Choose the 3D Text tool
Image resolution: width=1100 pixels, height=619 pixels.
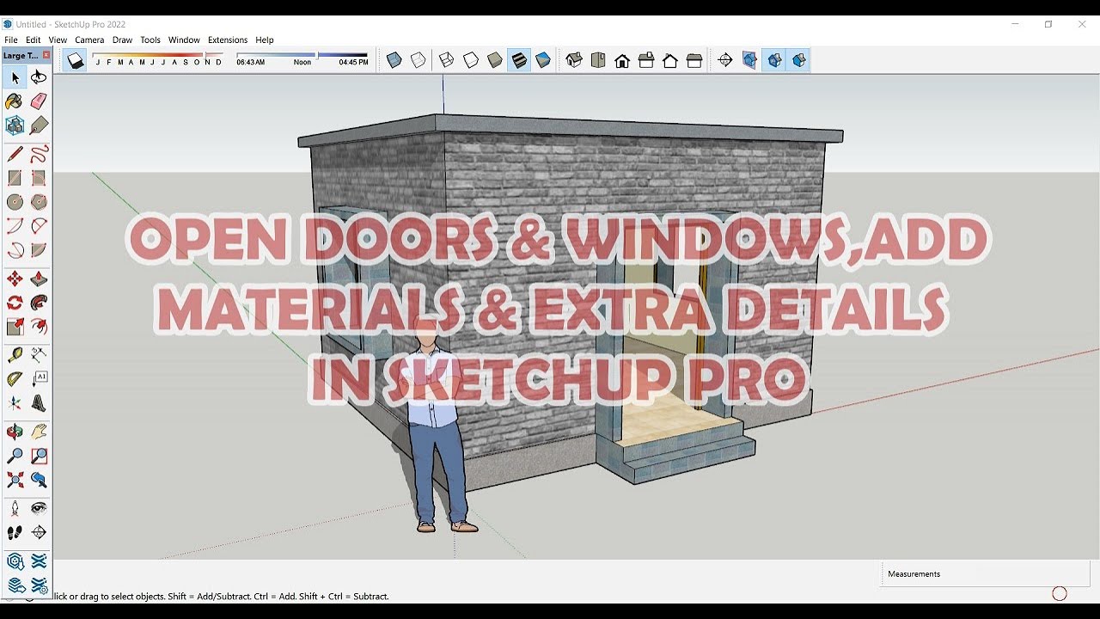coord(39,403)
